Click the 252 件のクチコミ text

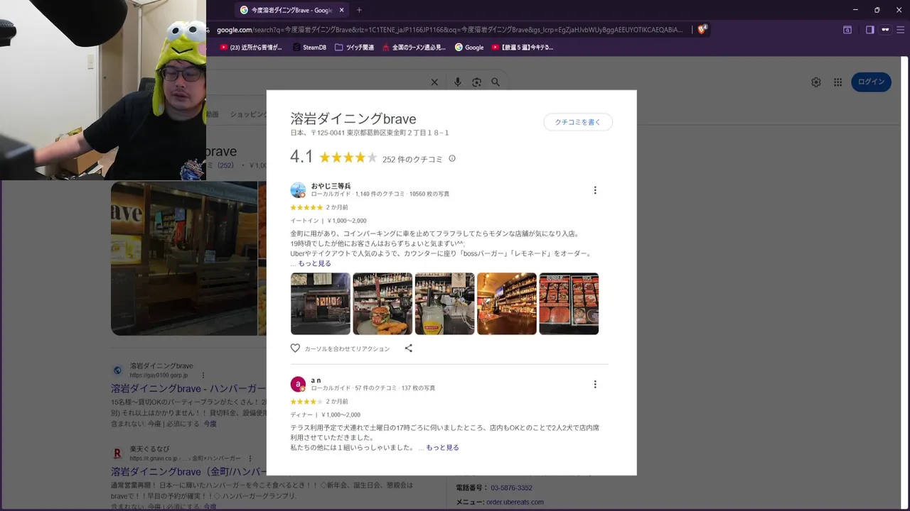412,159
